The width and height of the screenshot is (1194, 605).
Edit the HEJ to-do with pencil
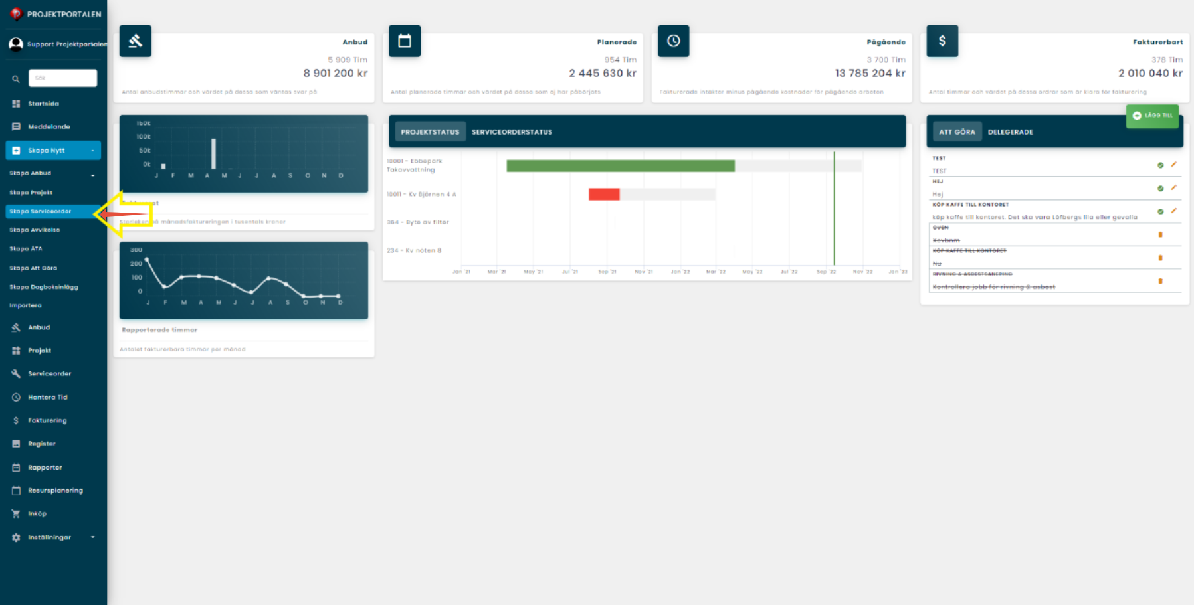(1174, 188)
